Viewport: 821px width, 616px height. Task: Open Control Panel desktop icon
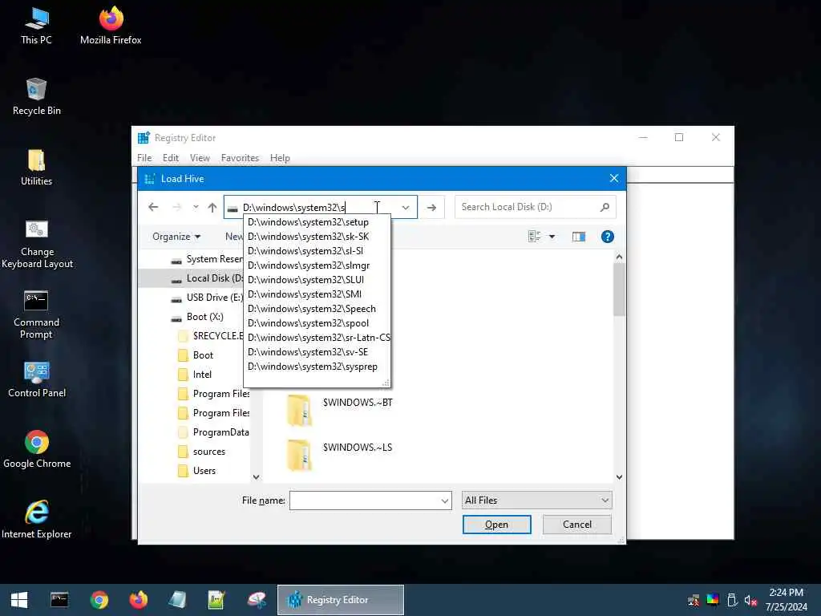click(x=37, y=379)
